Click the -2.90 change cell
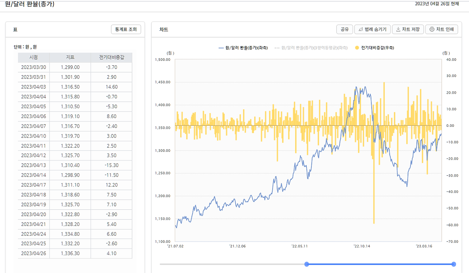 tap(111, 214)
